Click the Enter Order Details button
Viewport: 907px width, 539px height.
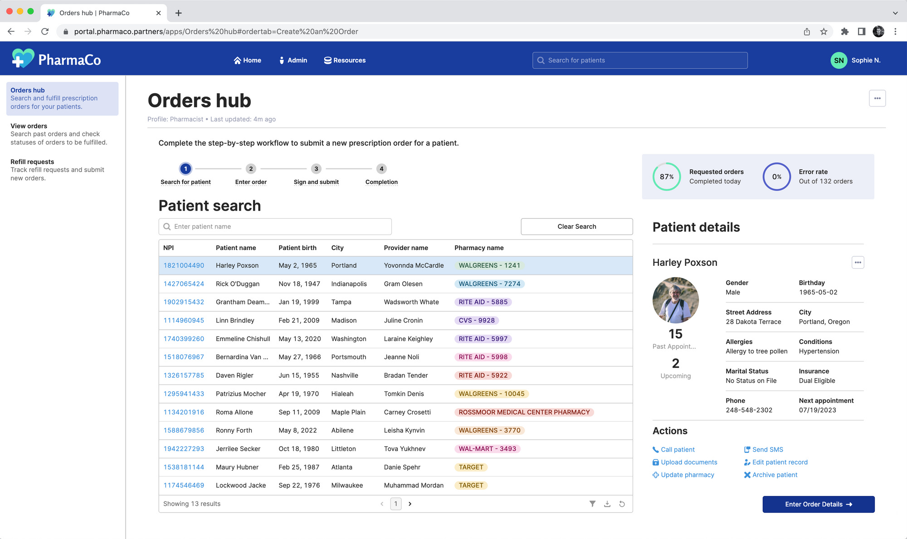pyautogui.click(x=818, y=504)
